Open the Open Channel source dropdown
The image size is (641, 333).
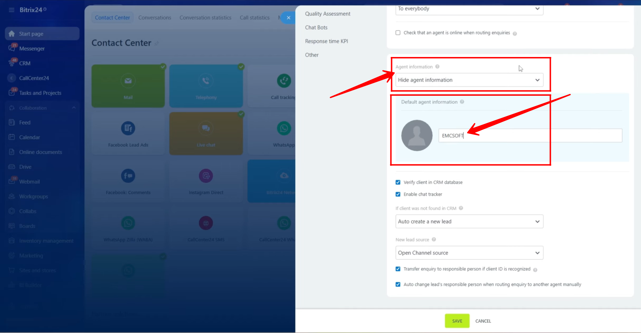[x=469, y=253]
